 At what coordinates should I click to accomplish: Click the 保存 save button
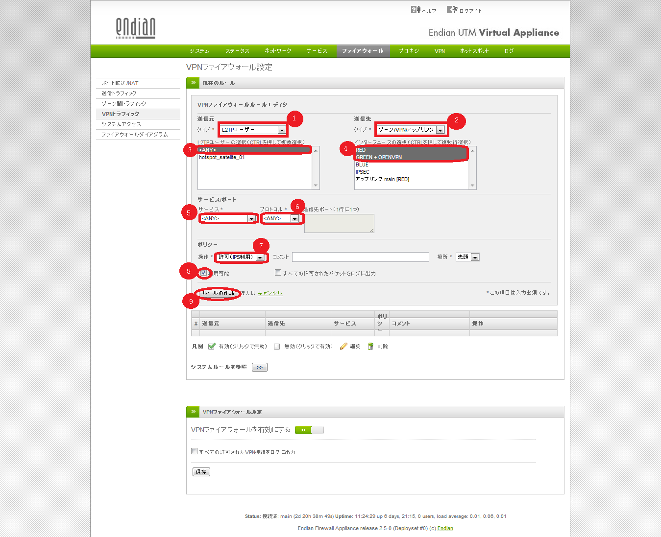tap(201, 472)
